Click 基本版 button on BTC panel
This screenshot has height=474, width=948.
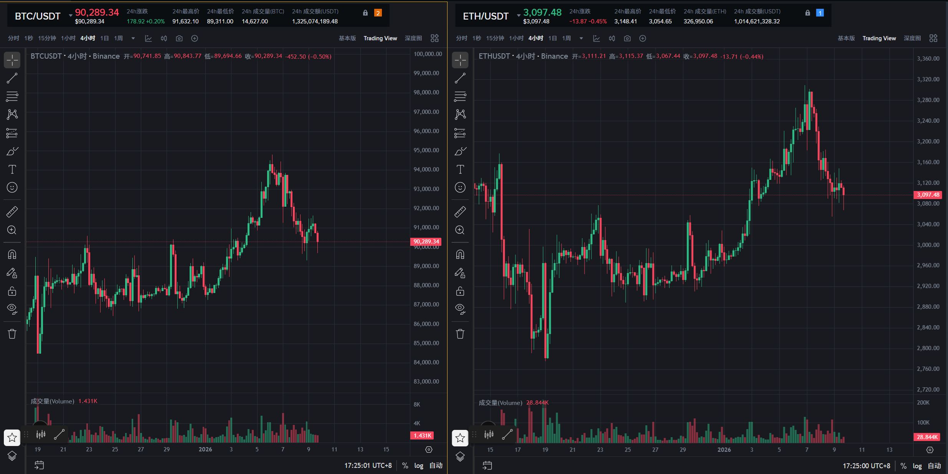pyautogui.click(x=347, y=38)
